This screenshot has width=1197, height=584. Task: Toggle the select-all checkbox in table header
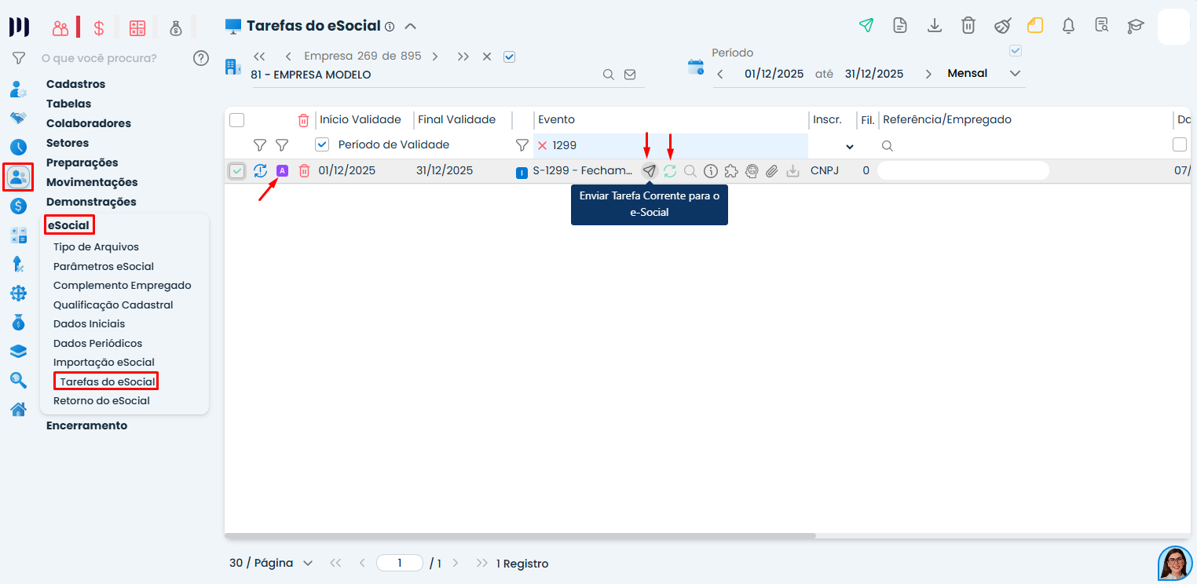click(237, 120)
